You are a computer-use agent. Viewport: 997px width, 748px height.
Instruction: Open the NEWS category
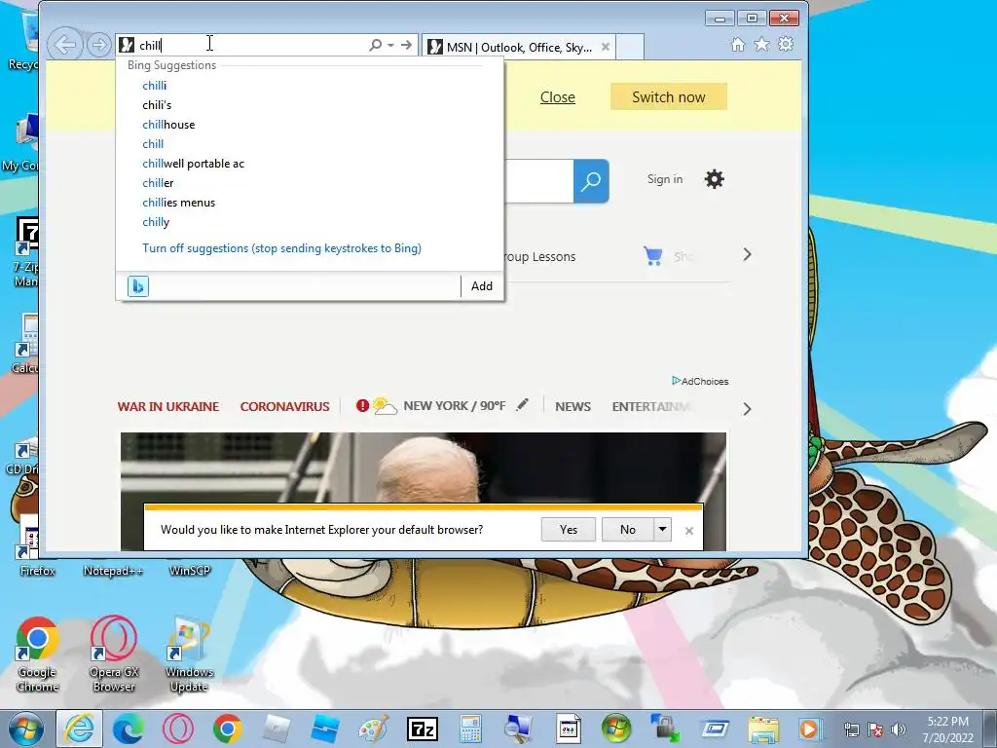tap(572, 406)
